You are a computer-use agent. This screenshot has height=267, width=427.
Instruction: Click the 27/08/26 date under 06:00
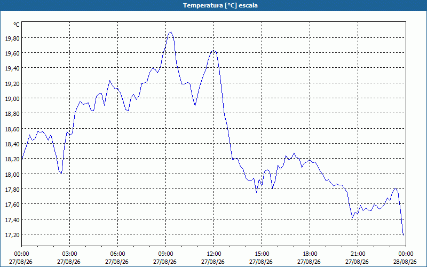(117, 262)
